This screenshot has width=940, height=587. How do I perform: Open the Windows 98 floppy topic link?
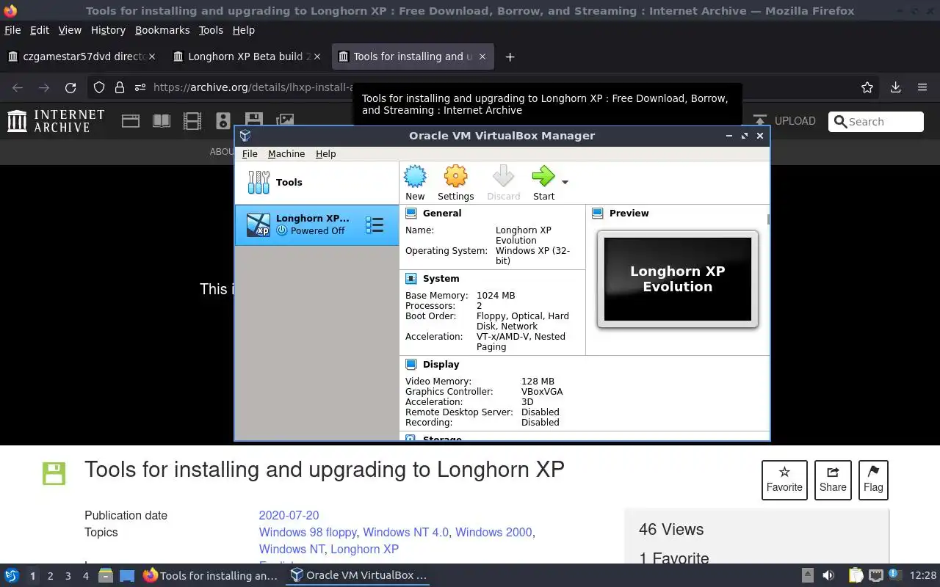coord(308,532)
